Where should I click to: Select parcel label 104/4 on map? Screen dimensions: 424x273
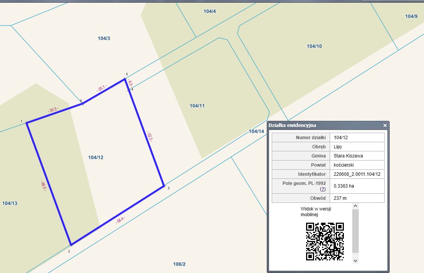click(x=210, y=11)
